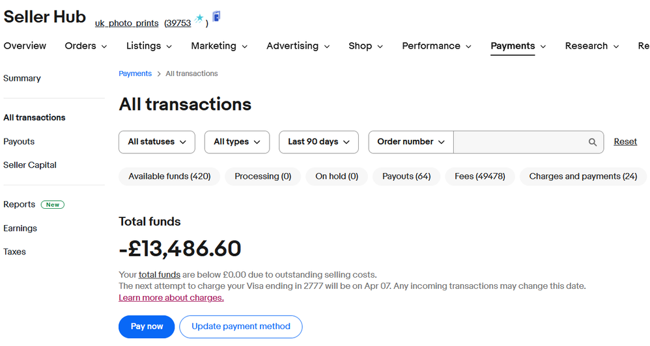Change the Last 90 days date range

(318, 142)
